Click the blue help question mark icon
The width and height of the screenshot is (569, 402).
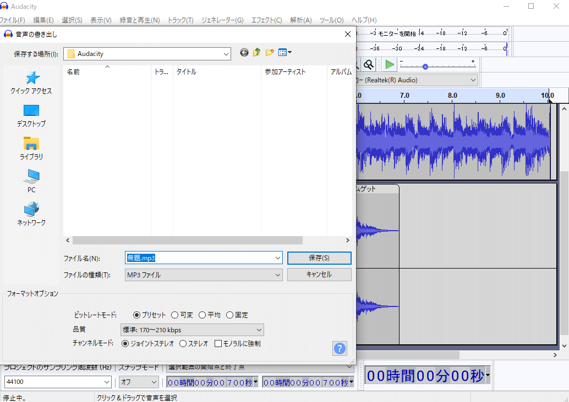pos(340,348)
